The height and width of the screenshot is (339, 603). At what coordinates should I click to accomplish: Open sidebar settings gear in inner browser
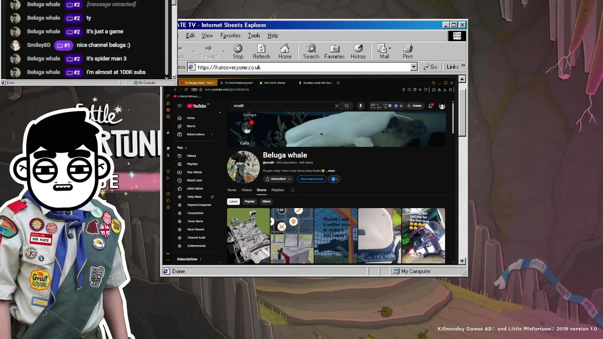click(x=168, y=208)
